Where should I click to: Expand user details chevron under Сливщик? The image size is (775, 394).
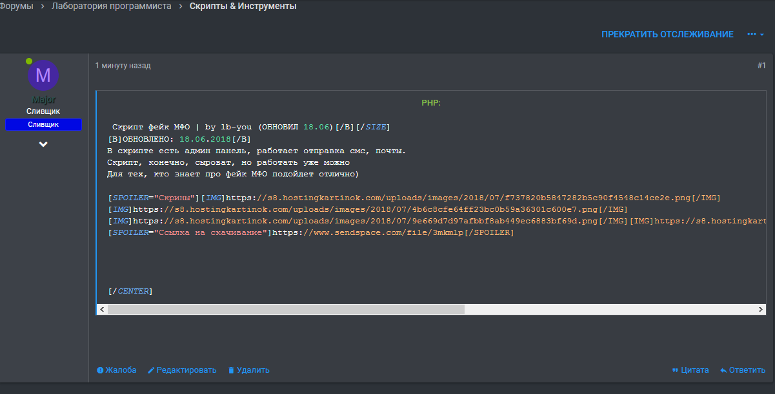tap(43, 144)
